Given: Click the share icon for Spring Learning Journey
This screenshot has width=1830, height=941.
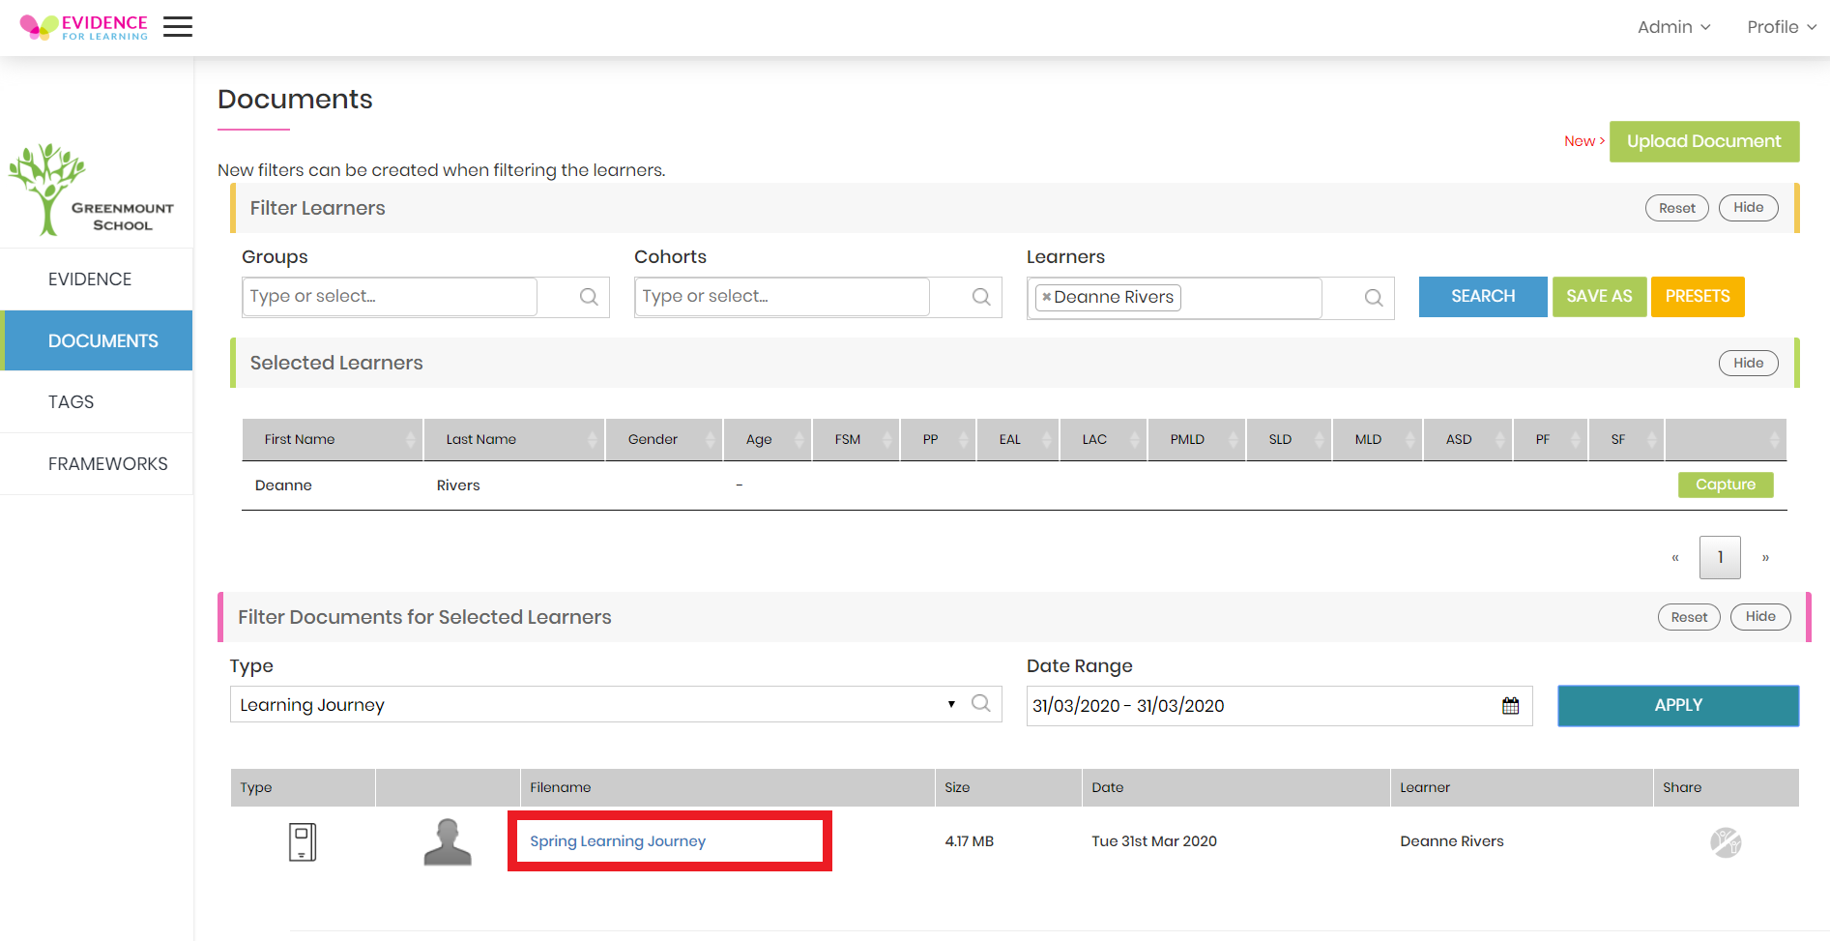Looking at the screenshot, I should 1725,841.
